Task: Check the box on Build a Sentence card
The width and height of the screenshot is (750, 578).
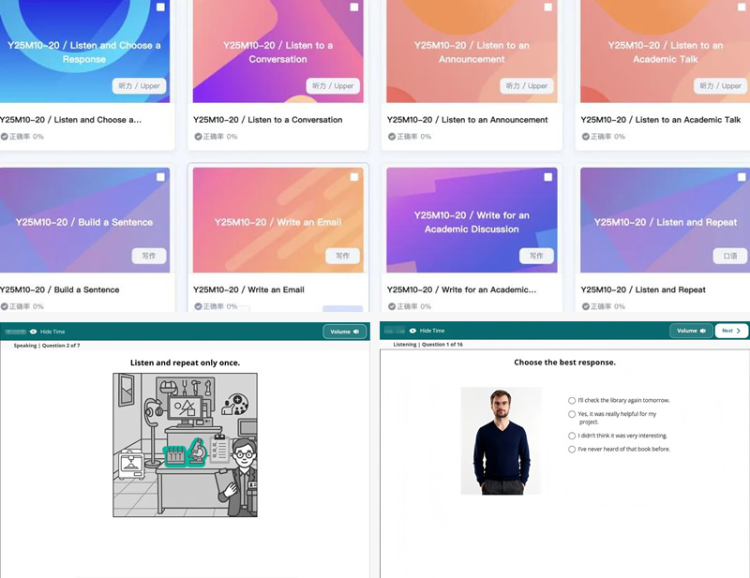Action: coord(160,177)
